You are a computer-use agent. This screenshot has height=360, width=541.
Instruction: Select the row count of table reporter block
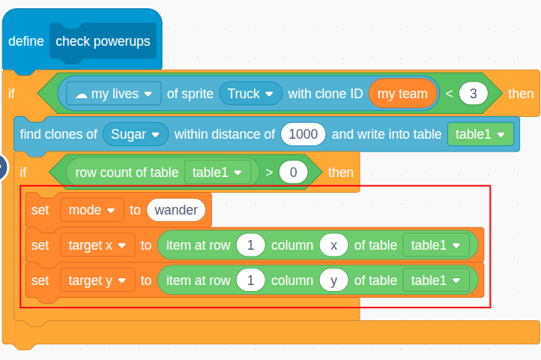tap(163, 172)
